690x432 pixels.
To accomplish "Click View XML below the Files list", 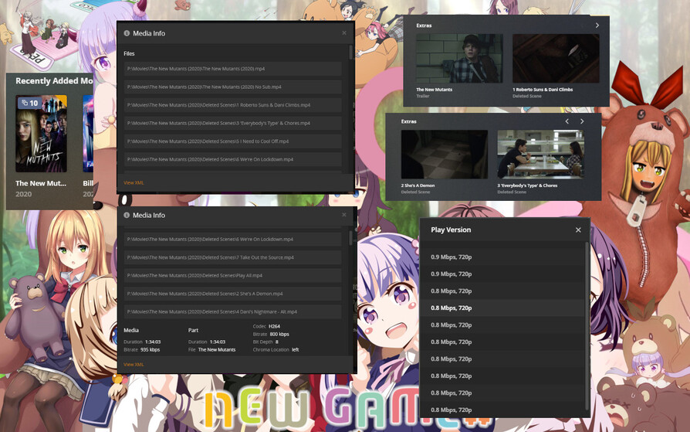I will [134, 182].
